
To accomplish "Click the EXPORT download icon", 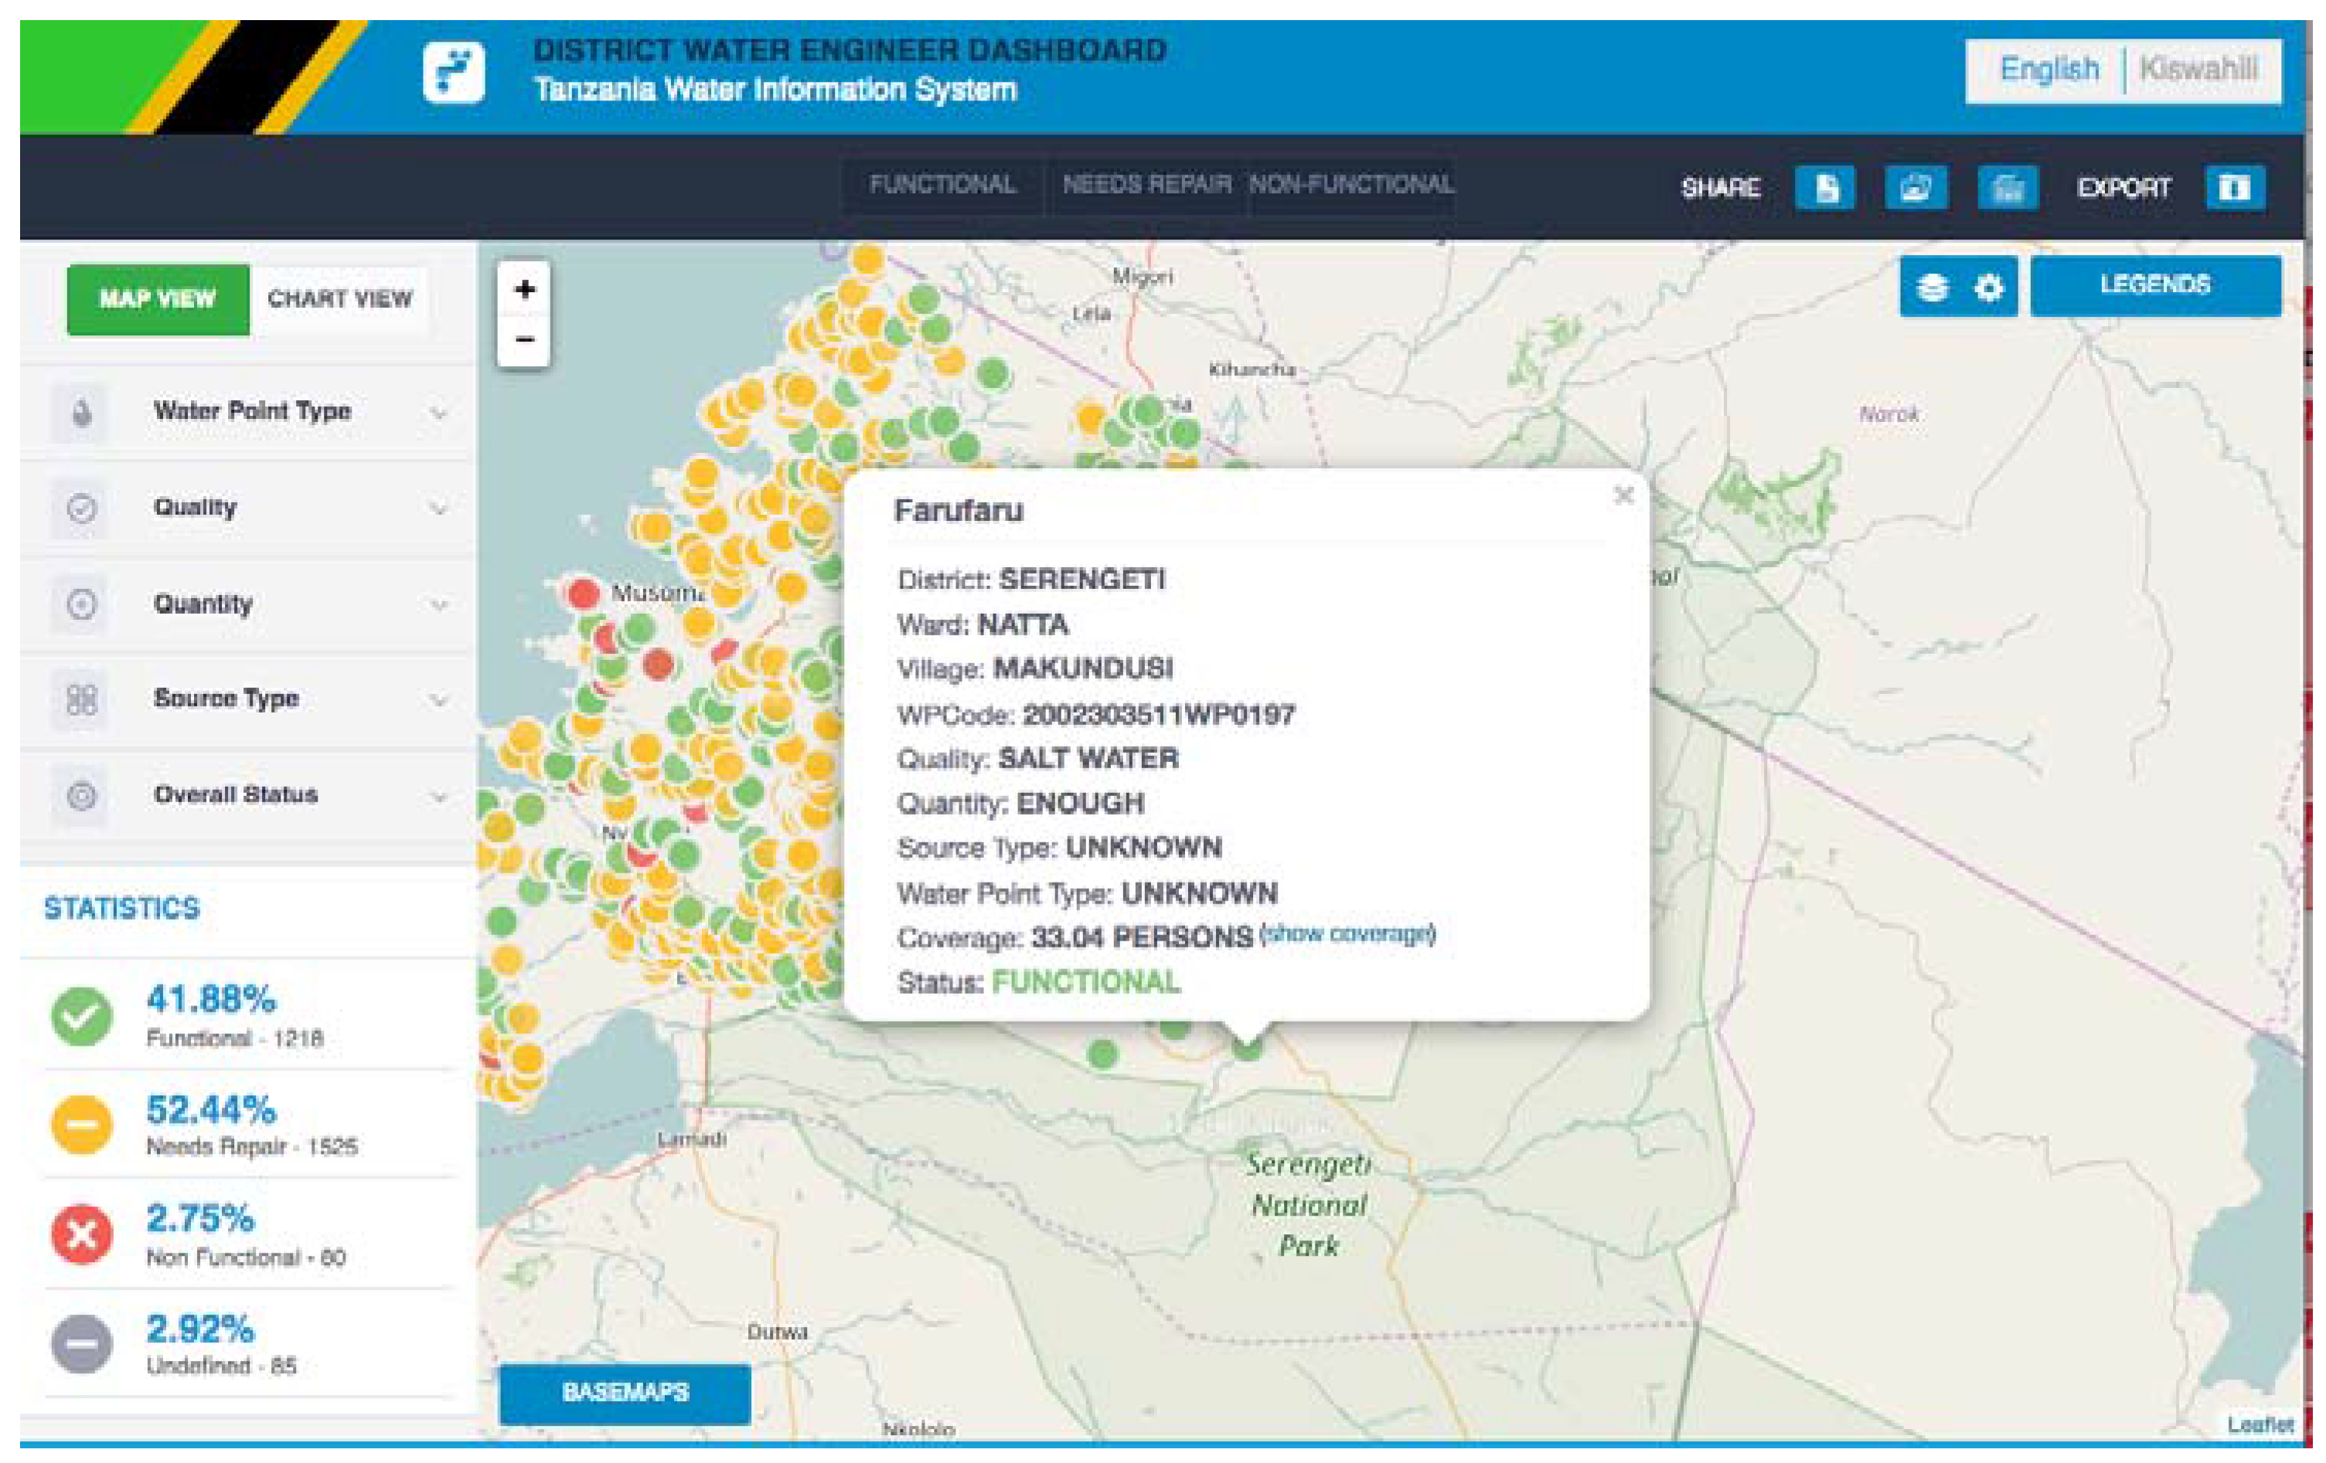I will coord(2234,187).
